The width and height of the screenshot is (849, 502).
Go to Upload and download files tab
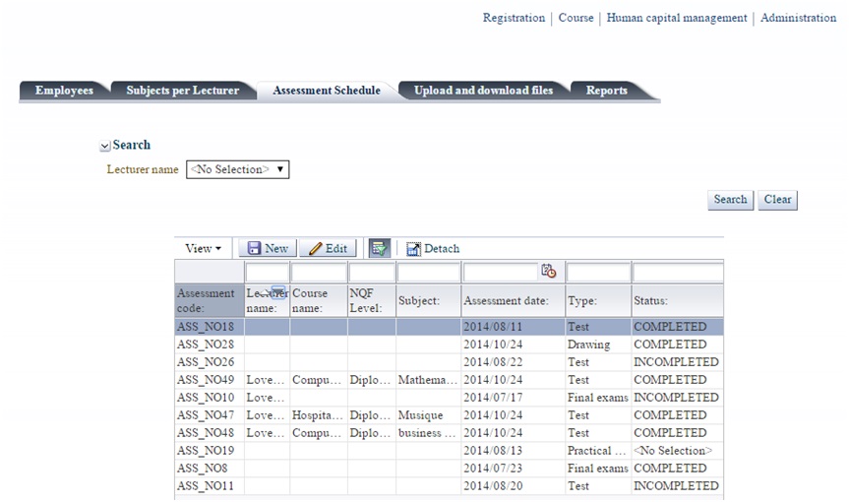point(483,91)
